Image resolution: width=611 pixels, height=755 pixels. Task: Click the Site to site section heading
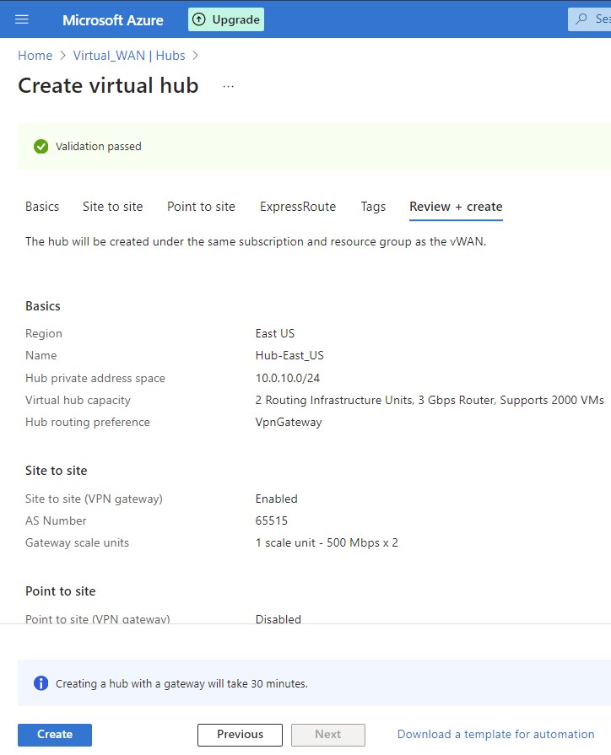(x=56, y=471)
